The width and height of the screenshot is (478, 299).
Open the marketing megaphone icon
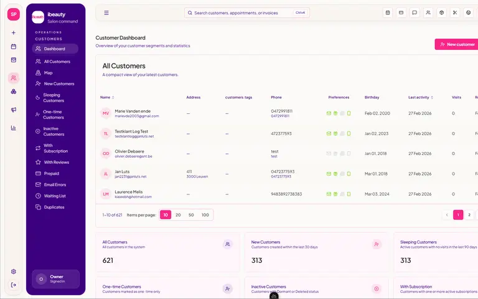pyautogui.click(x=14, y=110)
